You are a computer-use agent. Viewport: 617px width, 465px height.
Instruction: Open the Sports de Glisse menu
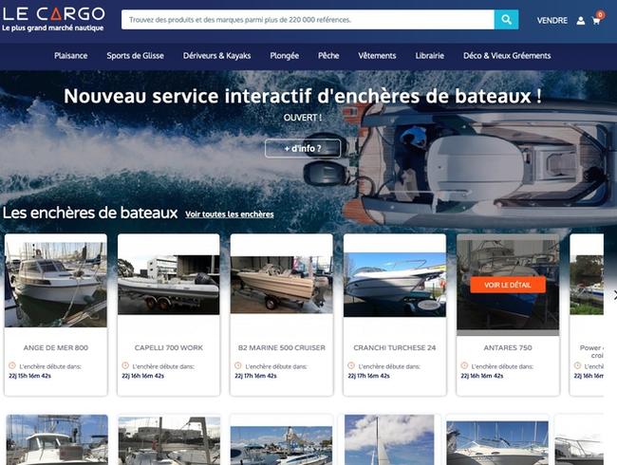pos(136,56)
